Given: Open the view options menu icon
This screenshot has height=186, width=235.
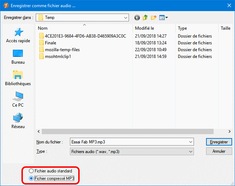Looking at the screenshot, I should click(164, 18).
